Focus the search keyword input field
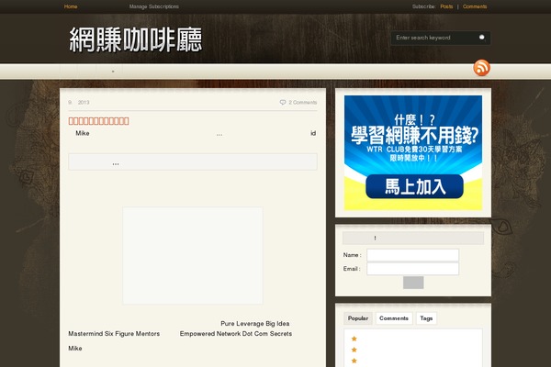Image resolution: width=551 pixels, height=367 pixels. click(x=434, y=38)
